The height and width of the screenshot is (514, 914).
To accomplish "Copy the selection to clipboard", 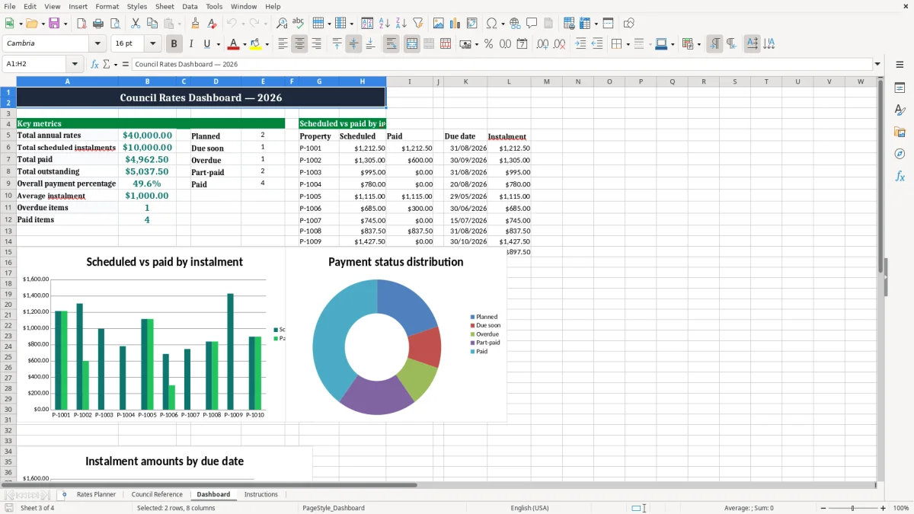I will tap(152, 24).
